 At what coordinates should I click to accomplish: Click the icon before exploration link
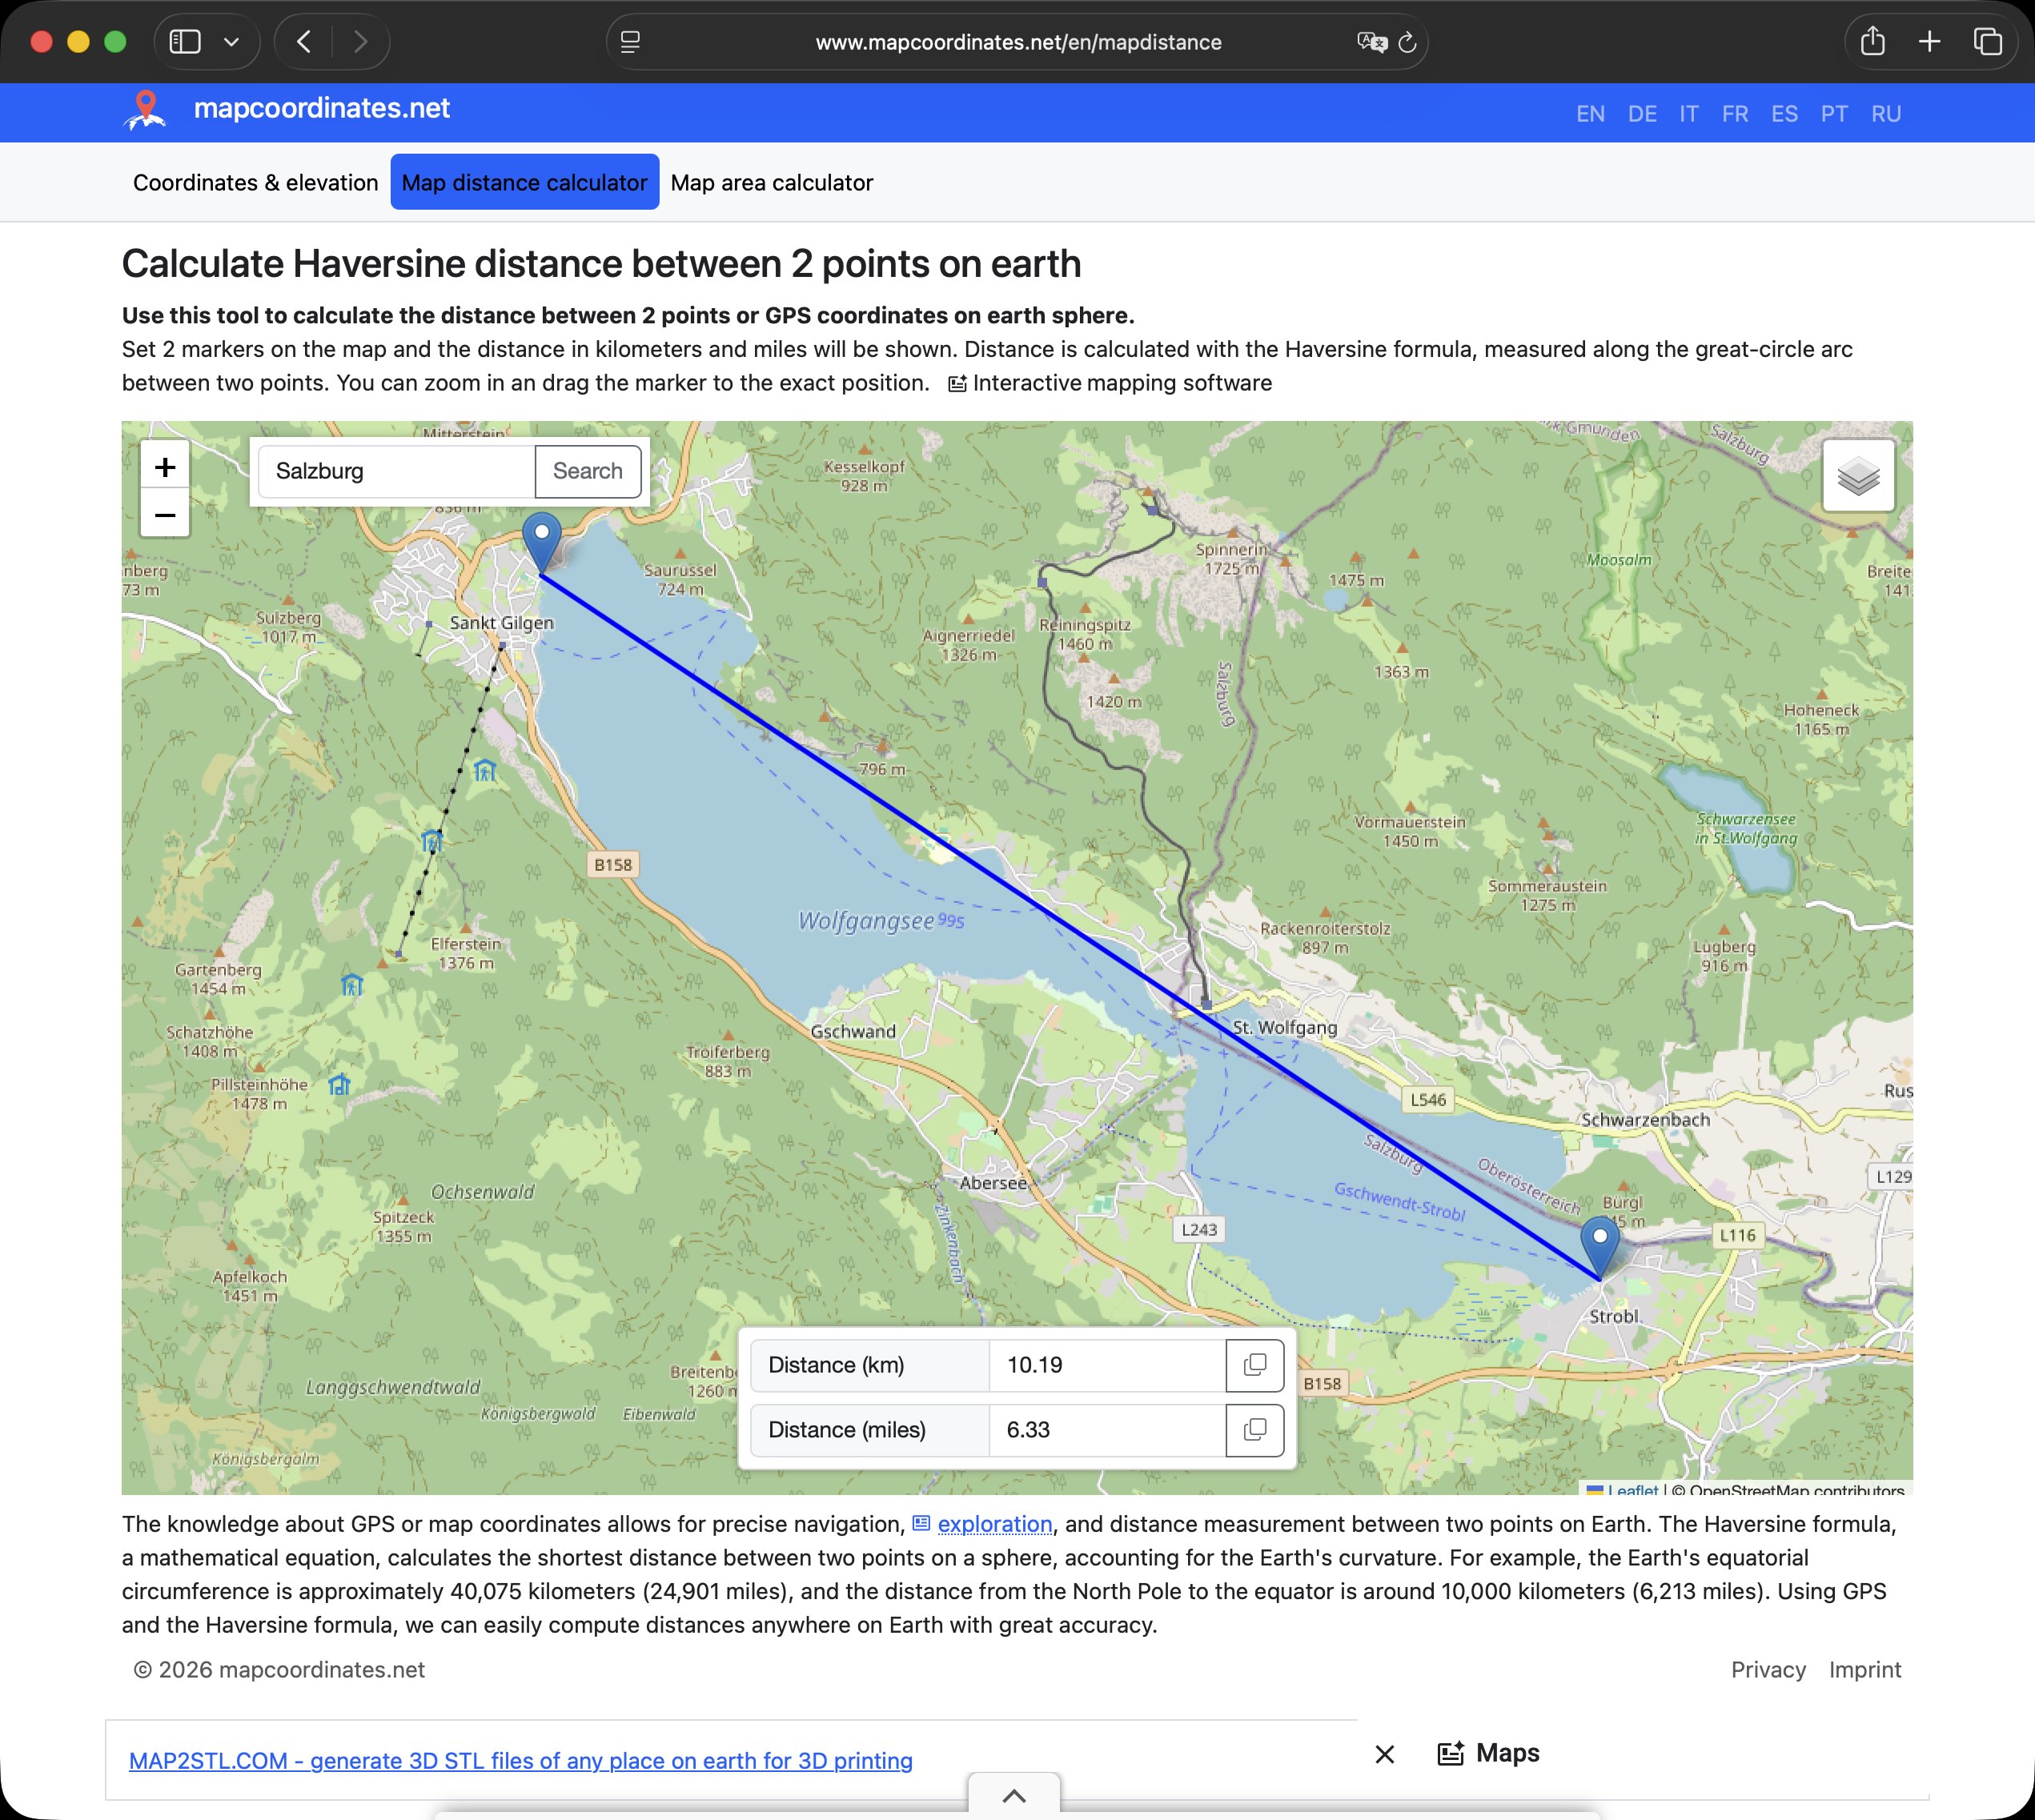tap(921, 1523)
